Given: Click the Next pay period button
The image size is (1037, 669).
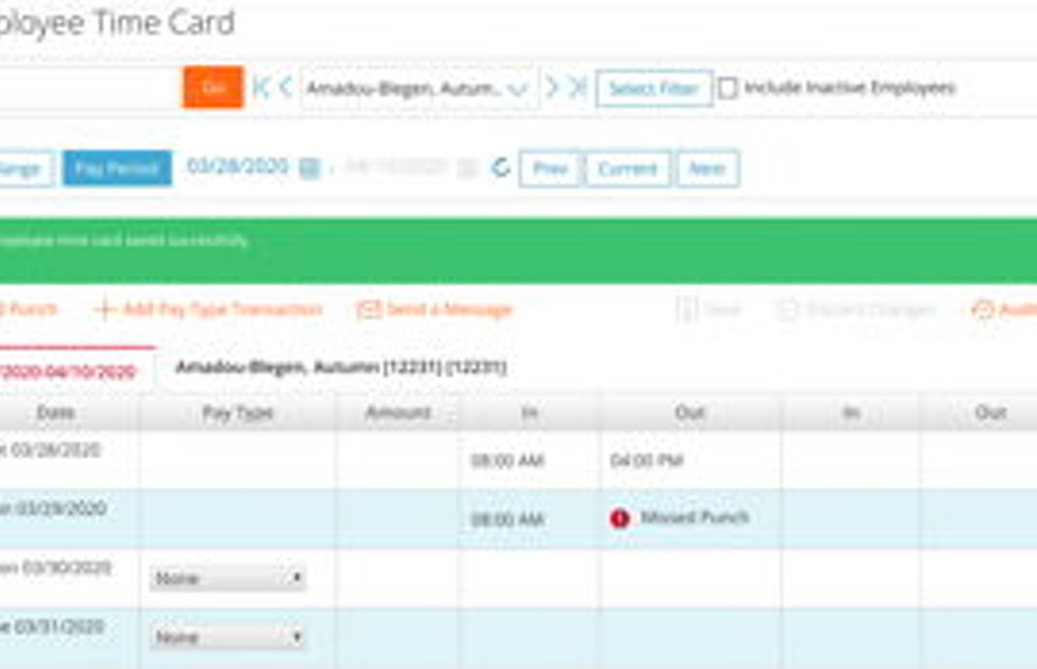Looking at the screenshot, I should tap(708, 169).
